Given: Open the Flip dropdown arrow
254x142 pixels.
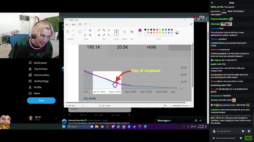Looking at the screenshot, I should [92, 35].
